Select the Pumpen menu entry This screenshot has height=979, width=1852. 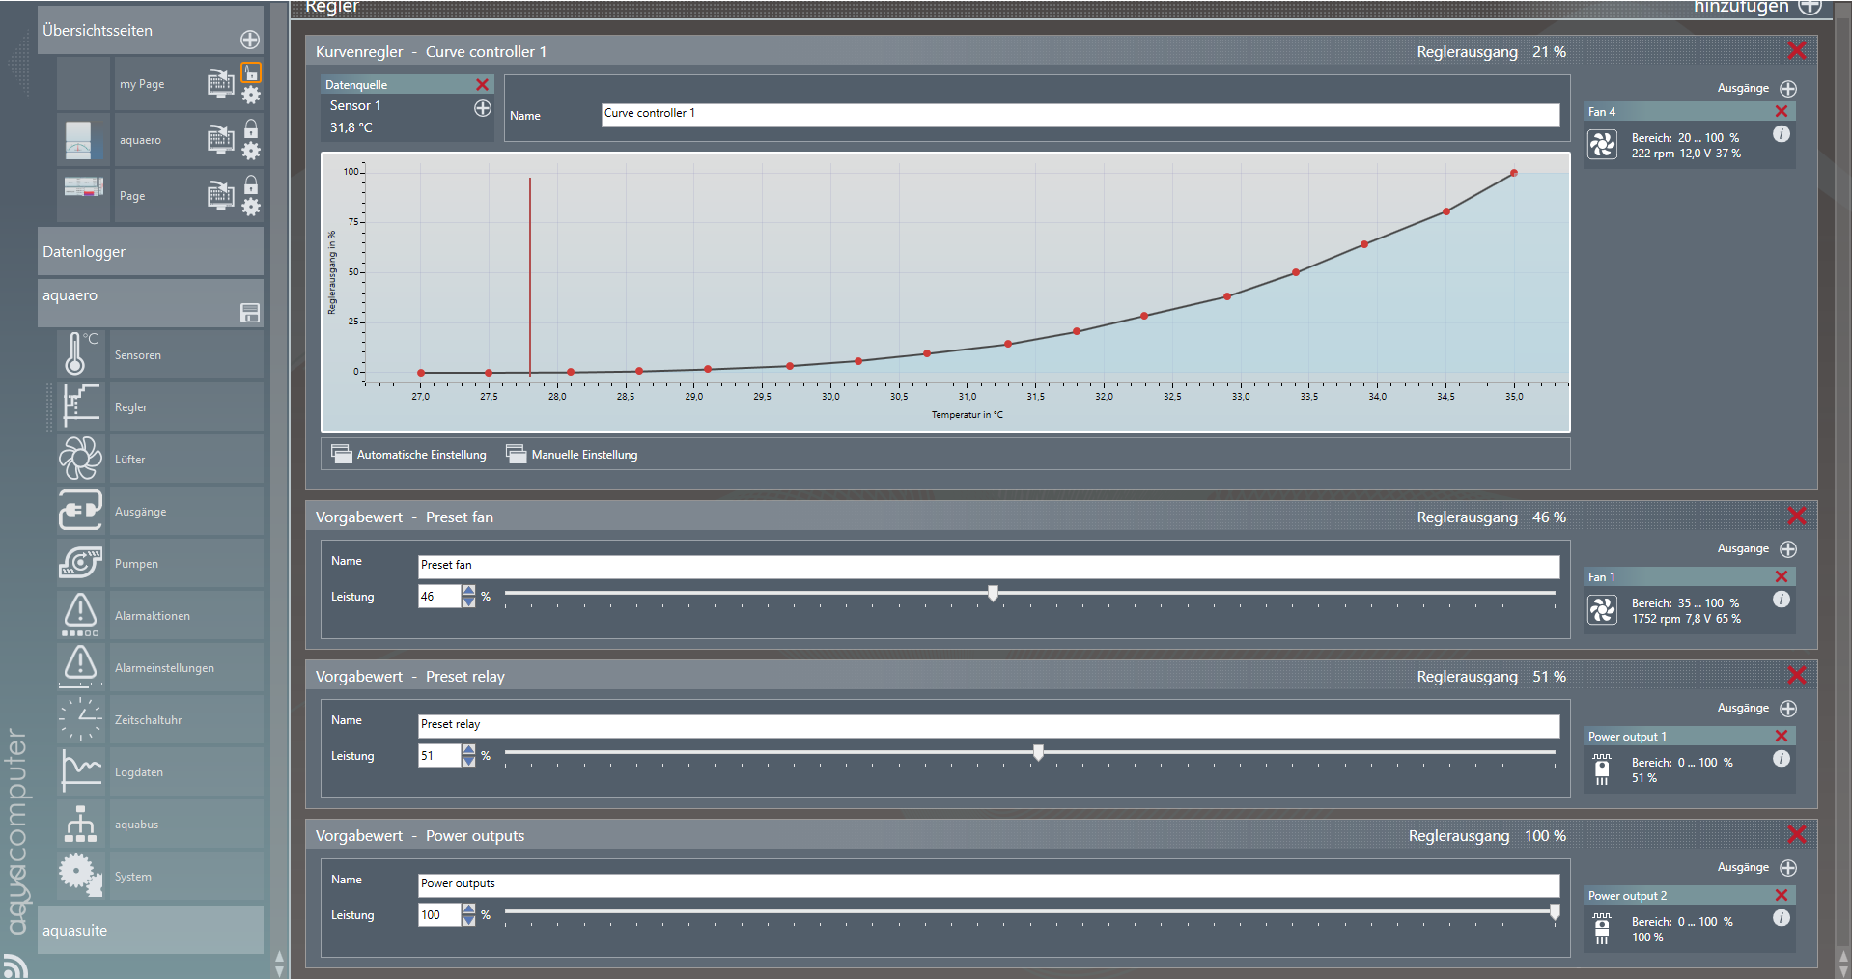(x=185, y=564)
